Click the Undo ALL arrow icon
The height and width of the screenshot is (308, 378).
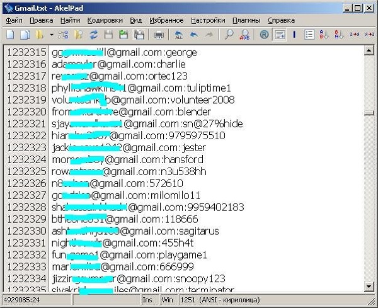pos(179,35)
